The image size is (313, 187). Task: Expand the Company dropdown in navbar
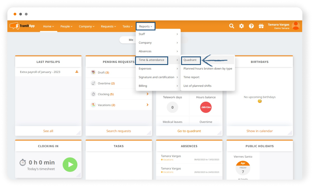pyautogui.click(x=86, y=26)
